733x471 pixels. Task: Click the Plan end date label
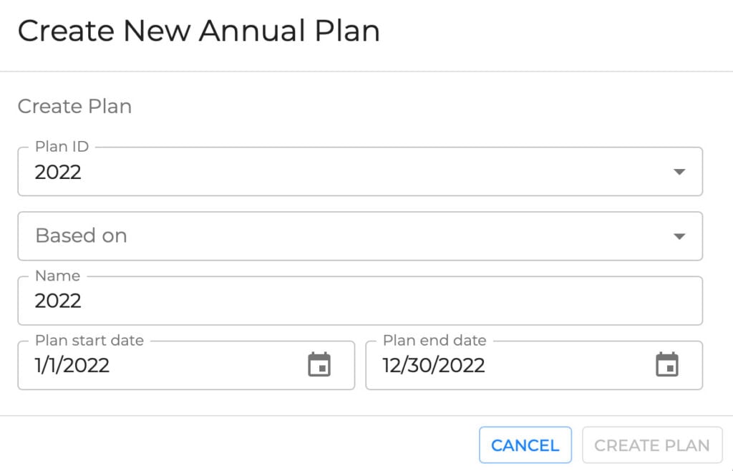(x=435, y=341)
